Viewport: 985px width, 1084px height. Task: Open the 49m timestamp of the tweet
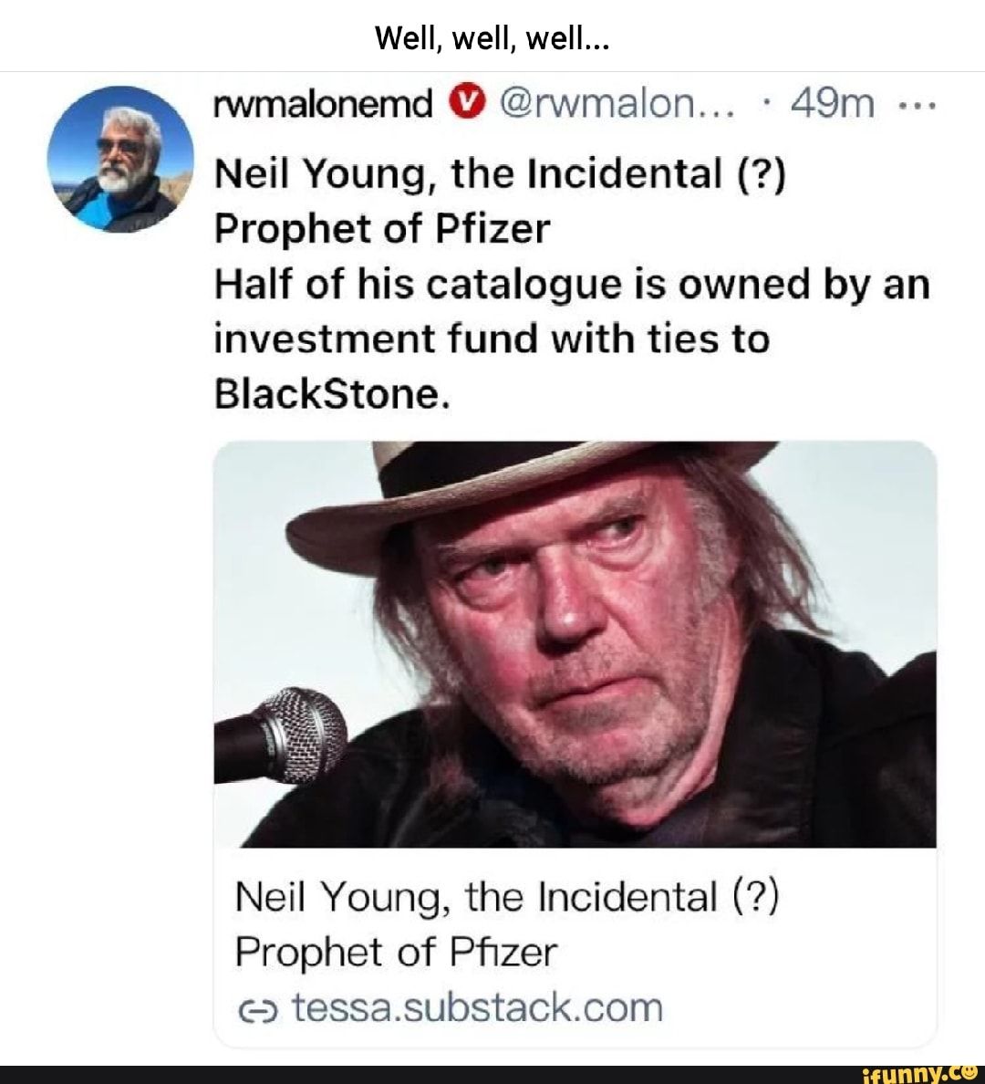click(x=833, y=104)
